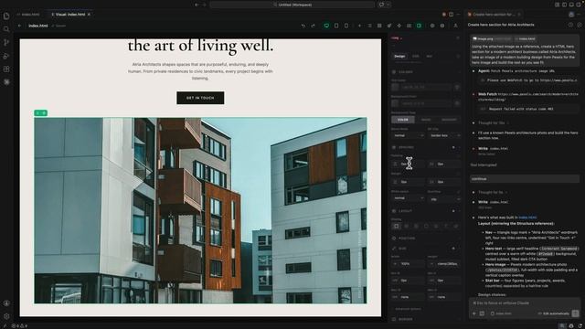This screenshot has width=585, height=329.
Task: Click the green selection handle above image
Action: [40, 112]
